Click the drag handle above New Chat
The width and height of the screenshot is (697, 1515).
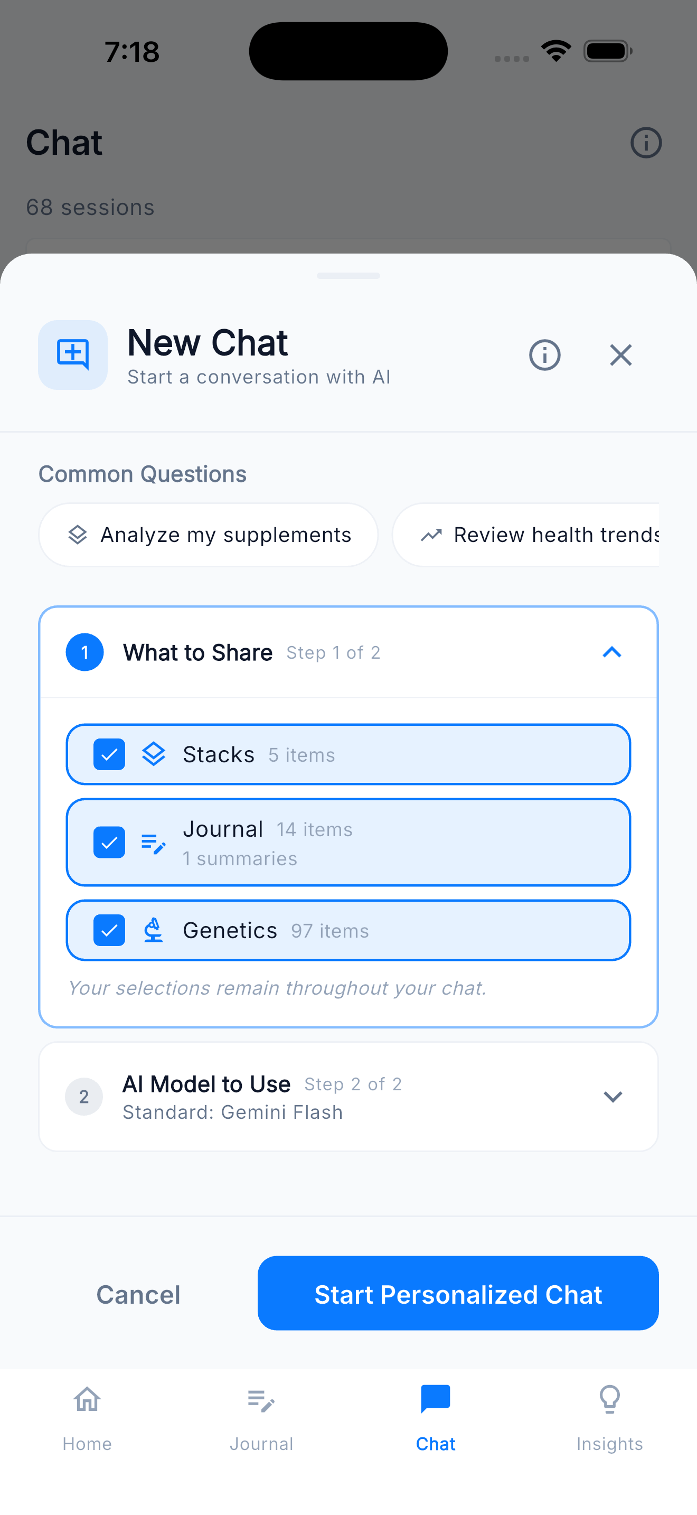tap(348, 275)
